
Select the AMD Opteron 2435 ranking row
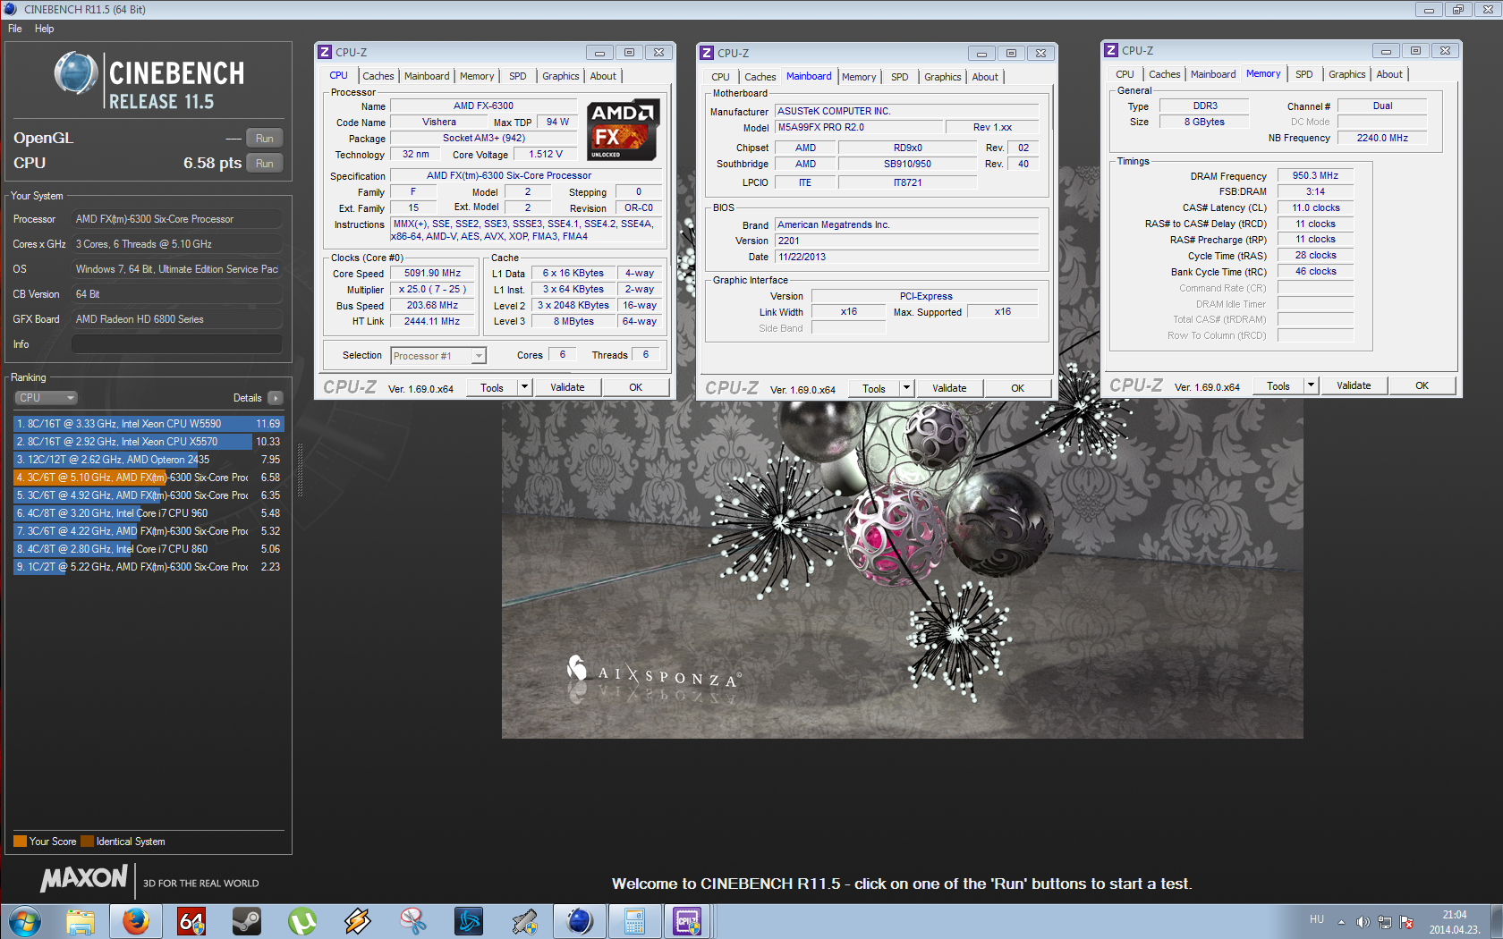149,460
